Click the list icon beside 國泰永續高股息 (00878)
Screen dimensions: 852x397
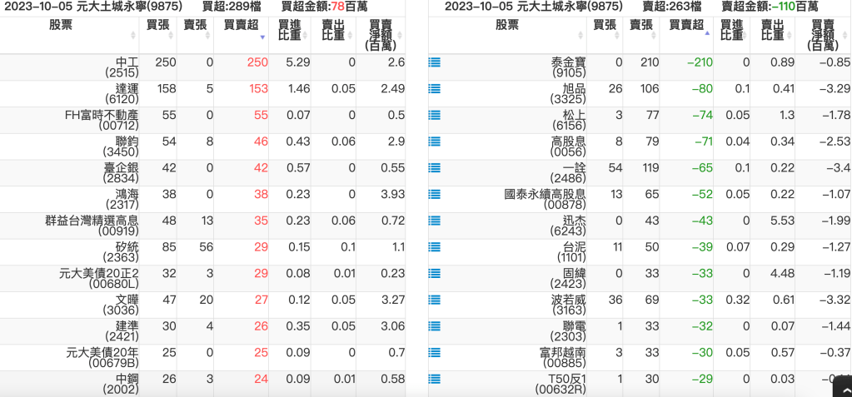point(434,195)
